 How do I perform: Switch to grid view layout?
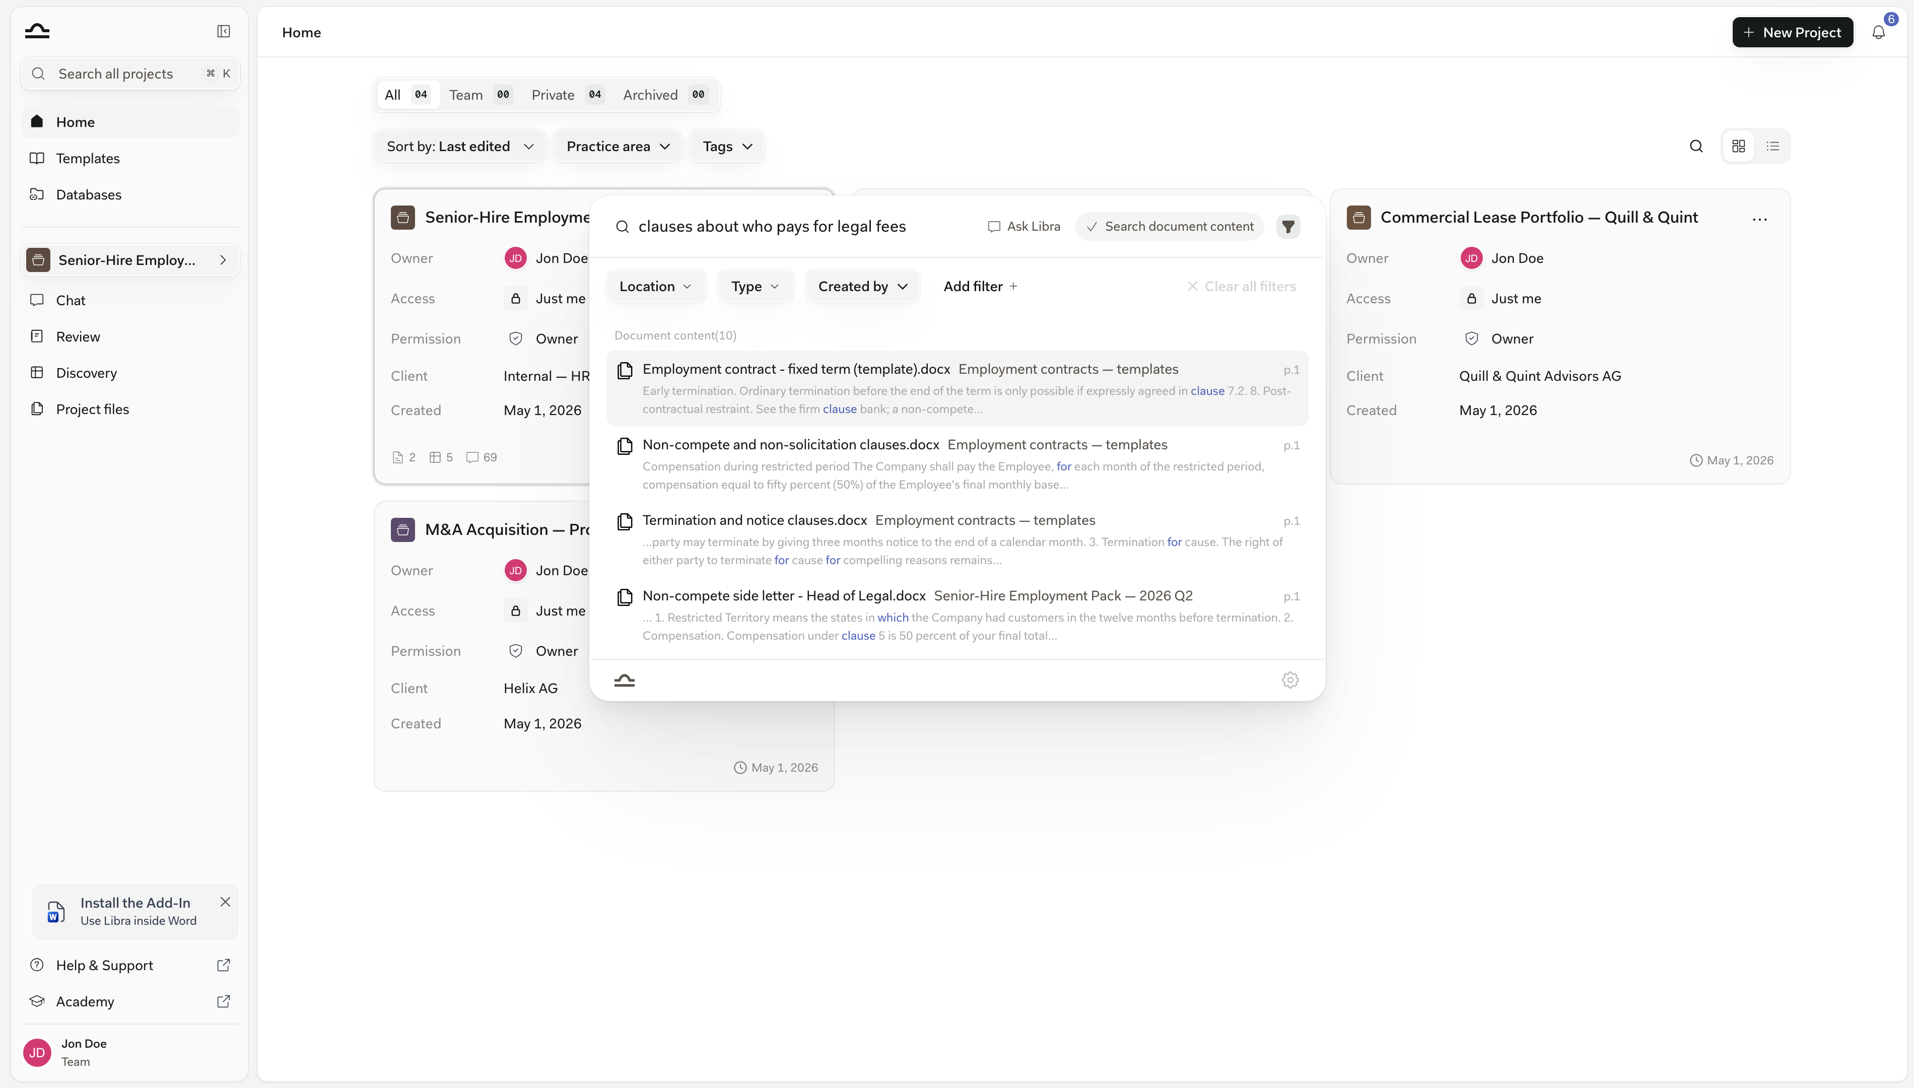click(1738, 147)
